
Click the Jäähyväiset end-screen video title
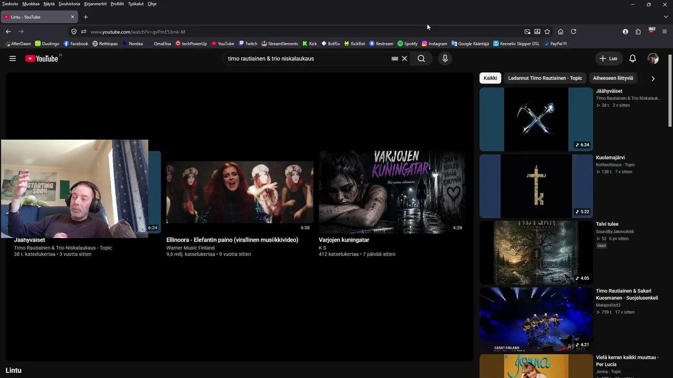pyautogui.click(x=29, y=240)
